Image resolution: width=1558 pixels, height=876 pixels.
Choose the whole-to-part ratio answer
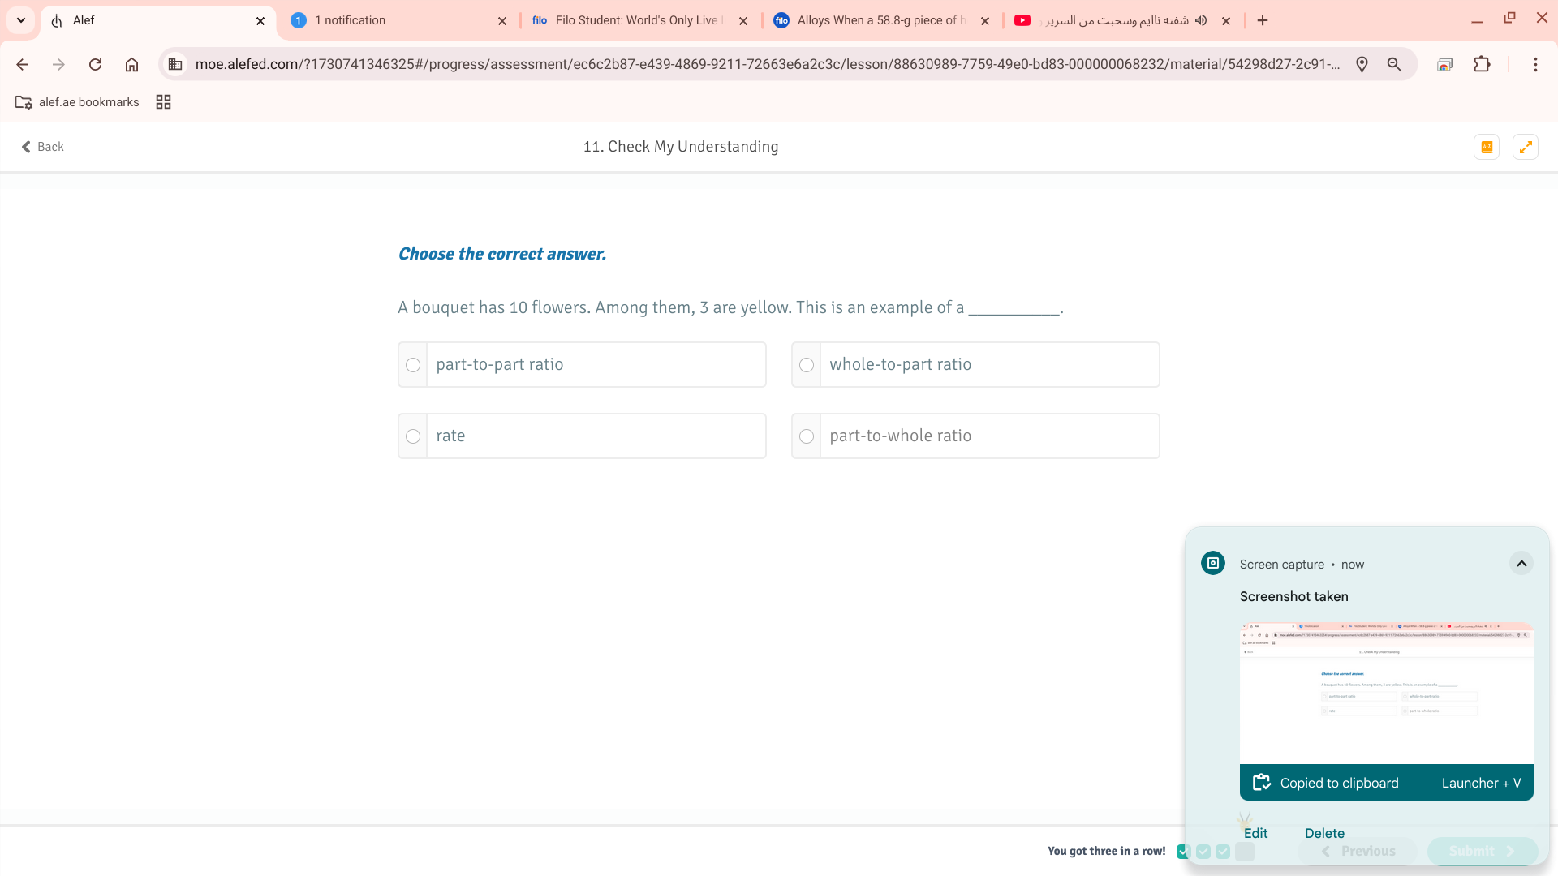[807, 365]
